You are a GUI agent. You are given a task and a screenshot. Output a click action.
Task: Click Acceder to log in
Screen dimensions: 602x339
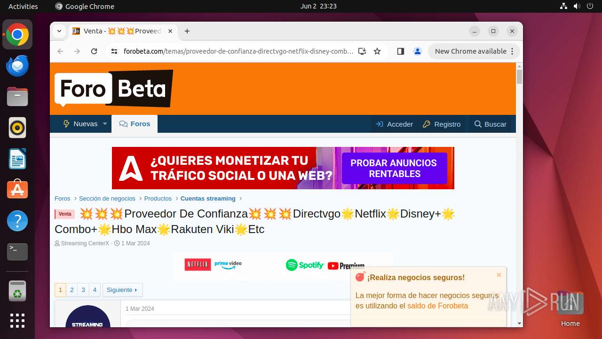tap(394, 124)
